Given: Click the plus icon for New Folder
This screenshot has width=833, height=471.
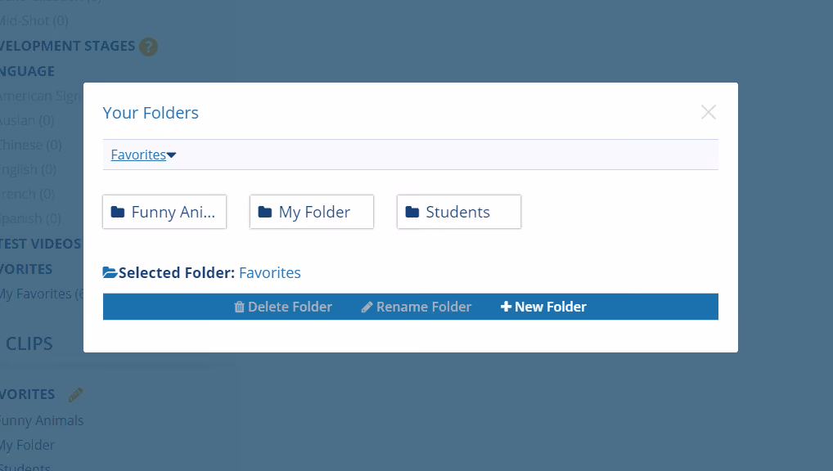Looking at the screenshot, I should (506, 307).
